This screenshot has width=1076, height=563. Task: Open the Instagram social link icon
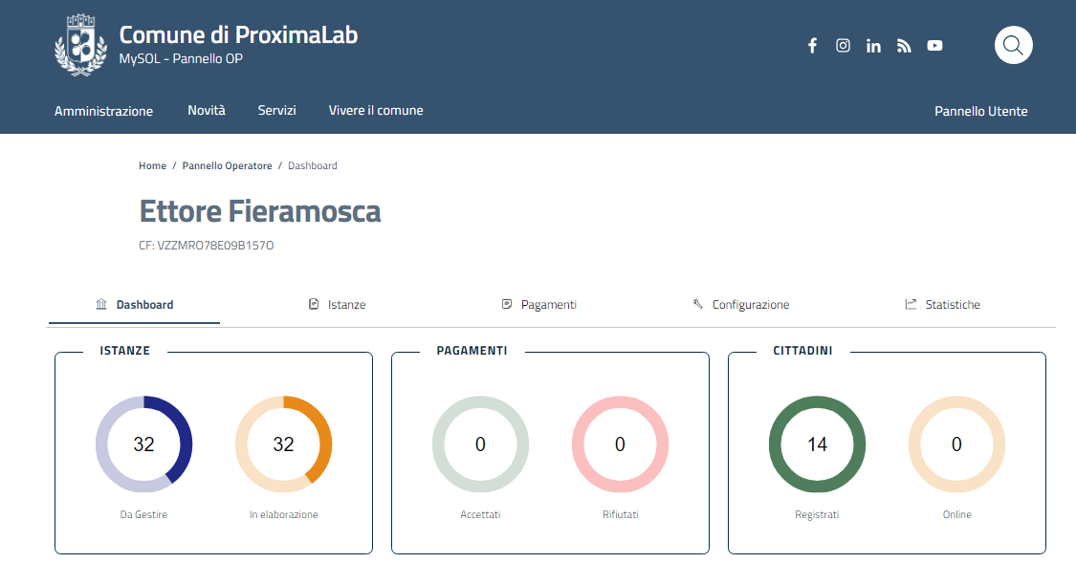(843, 46)
